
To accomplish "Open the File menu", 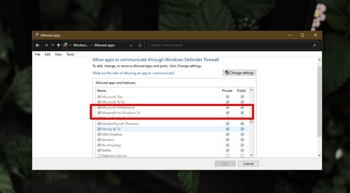I will coord(38,54).
